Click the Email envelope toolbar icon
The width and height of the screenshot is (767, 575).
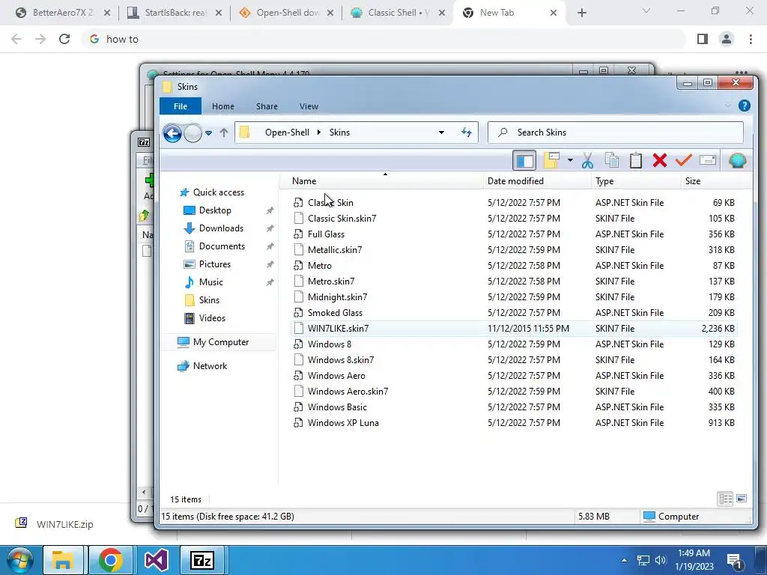[x=707, y=160]
